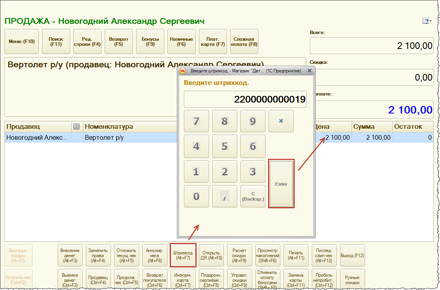
Task: Click Отложить текущ.чек (Alt+F5)
Action: [x=127, y=255]
